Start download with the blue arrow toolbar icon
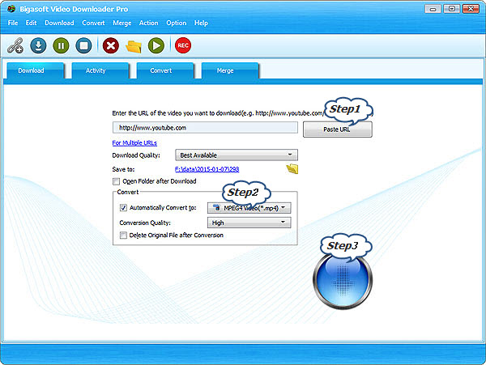Image resolution: width=486 pixels, height=365 pixels. [38, 45]
